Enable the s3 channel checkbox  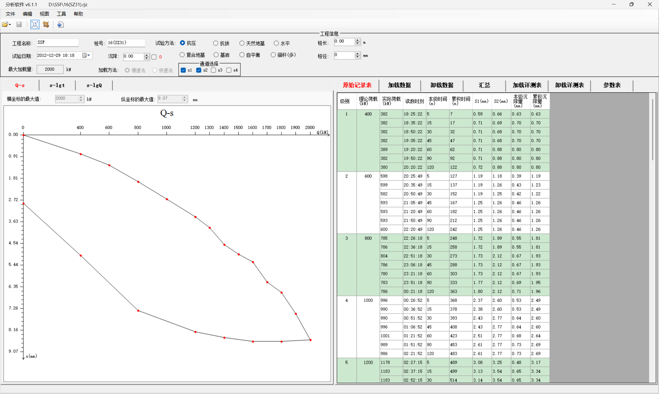coord(213,70)
